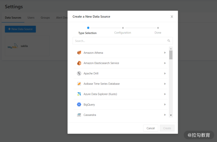The width and height of the screenshot is (217, 142).
Task: Focus the data source Search field
Action: [123, 41]
